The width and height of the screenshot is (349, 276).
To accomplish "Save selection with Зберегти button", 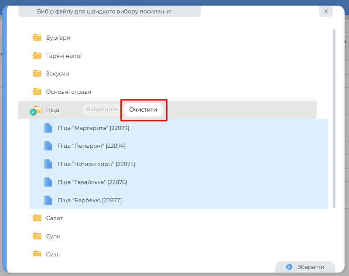I will click(305, 267).
